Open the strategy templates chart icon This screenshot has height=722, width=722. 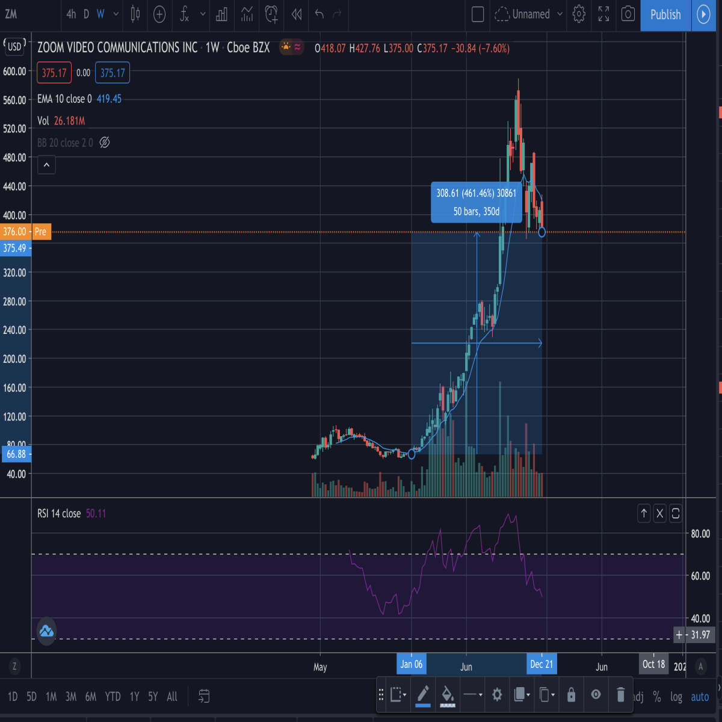click(x=247, y=14)
